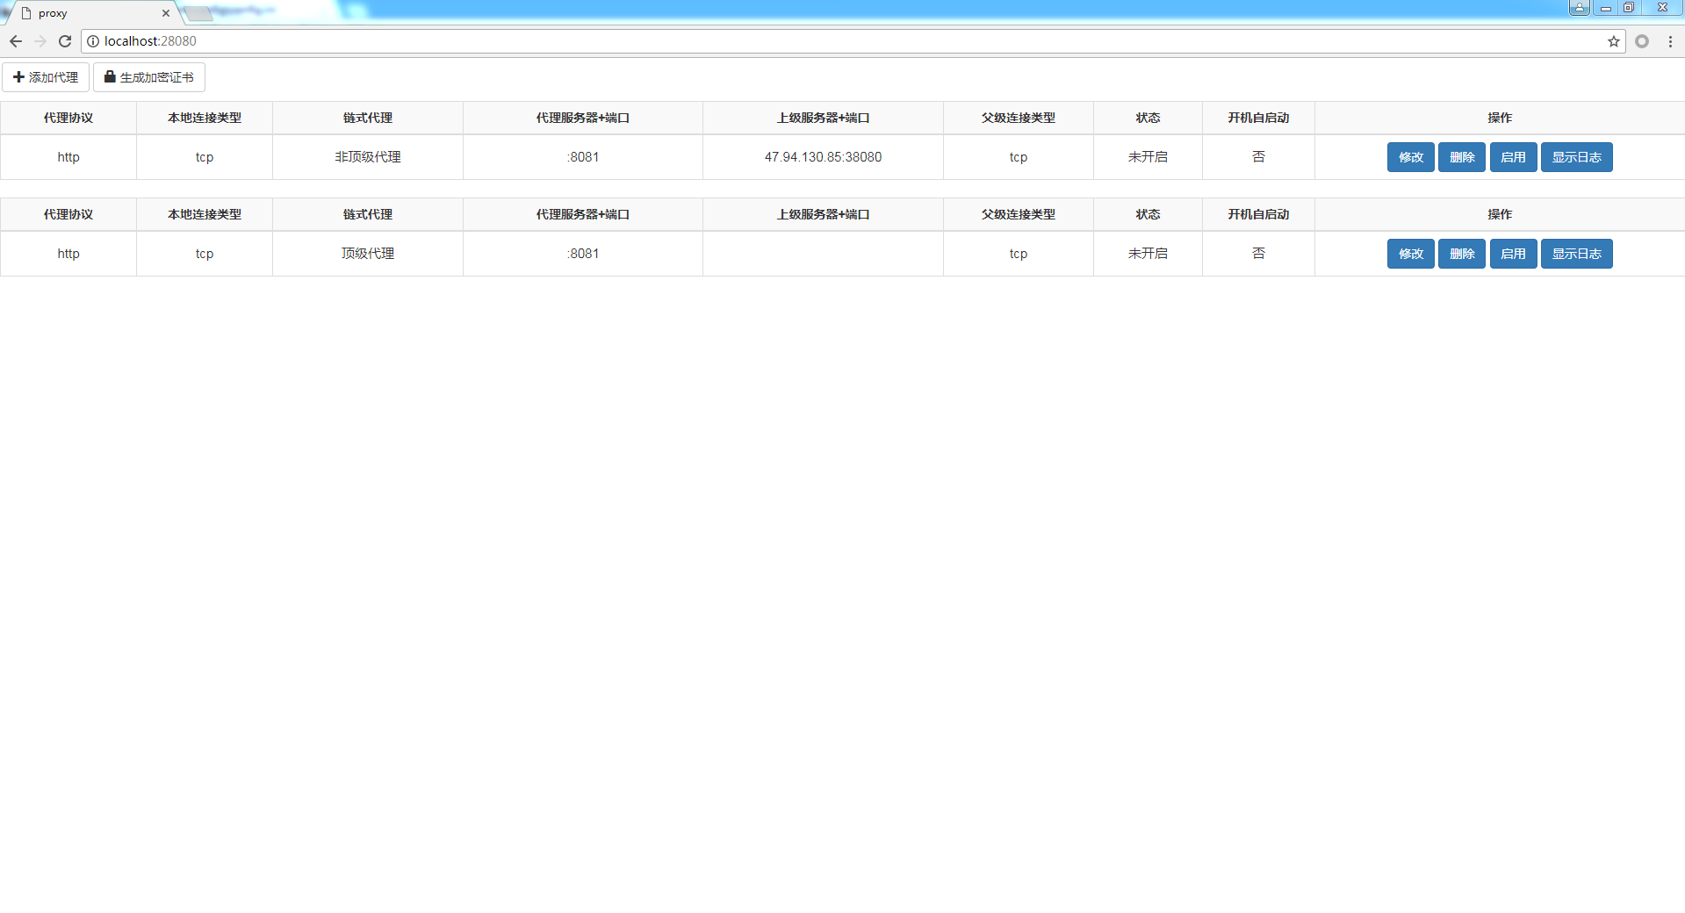Click 启用 for the 顶级代理 row
Screen dimensions: 1685x913
pyautogui.click(x=1513, y=254)
